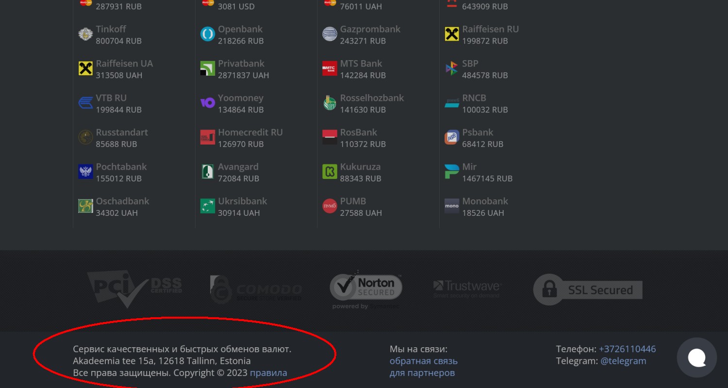
Task: Click the Ukrsibbank logo icon
Action: tap(208, 206)
